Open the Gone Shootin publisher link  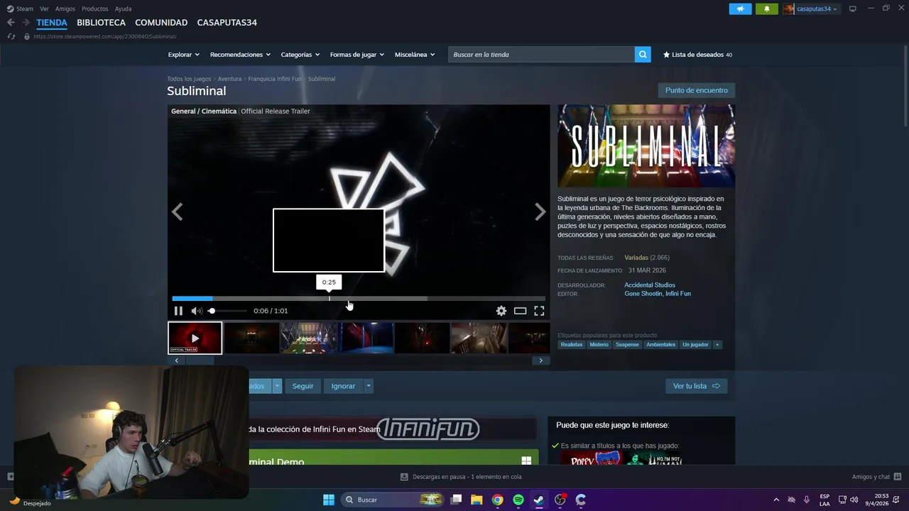642,294
